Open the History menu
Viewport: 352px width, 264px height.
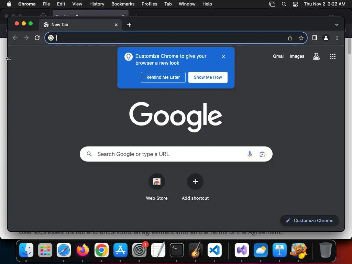pos(97,4)
